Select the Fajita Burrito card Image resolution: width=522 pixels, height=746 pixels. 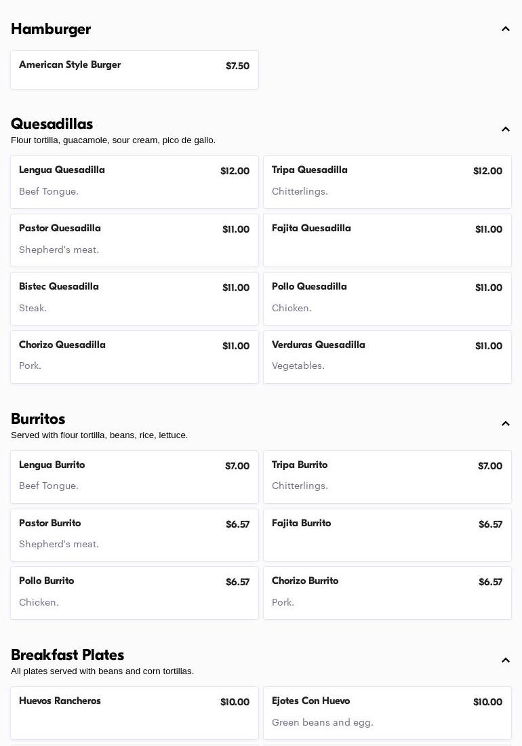387,535
